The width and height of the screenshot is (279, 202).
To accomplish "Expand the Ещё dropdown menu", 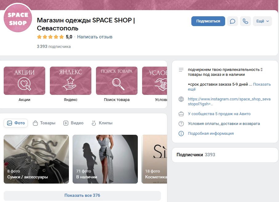I will 262,21.
